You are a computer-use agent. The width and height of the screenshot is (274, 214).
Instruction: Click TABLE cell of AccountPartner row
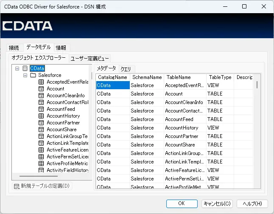tap(220, 136)
